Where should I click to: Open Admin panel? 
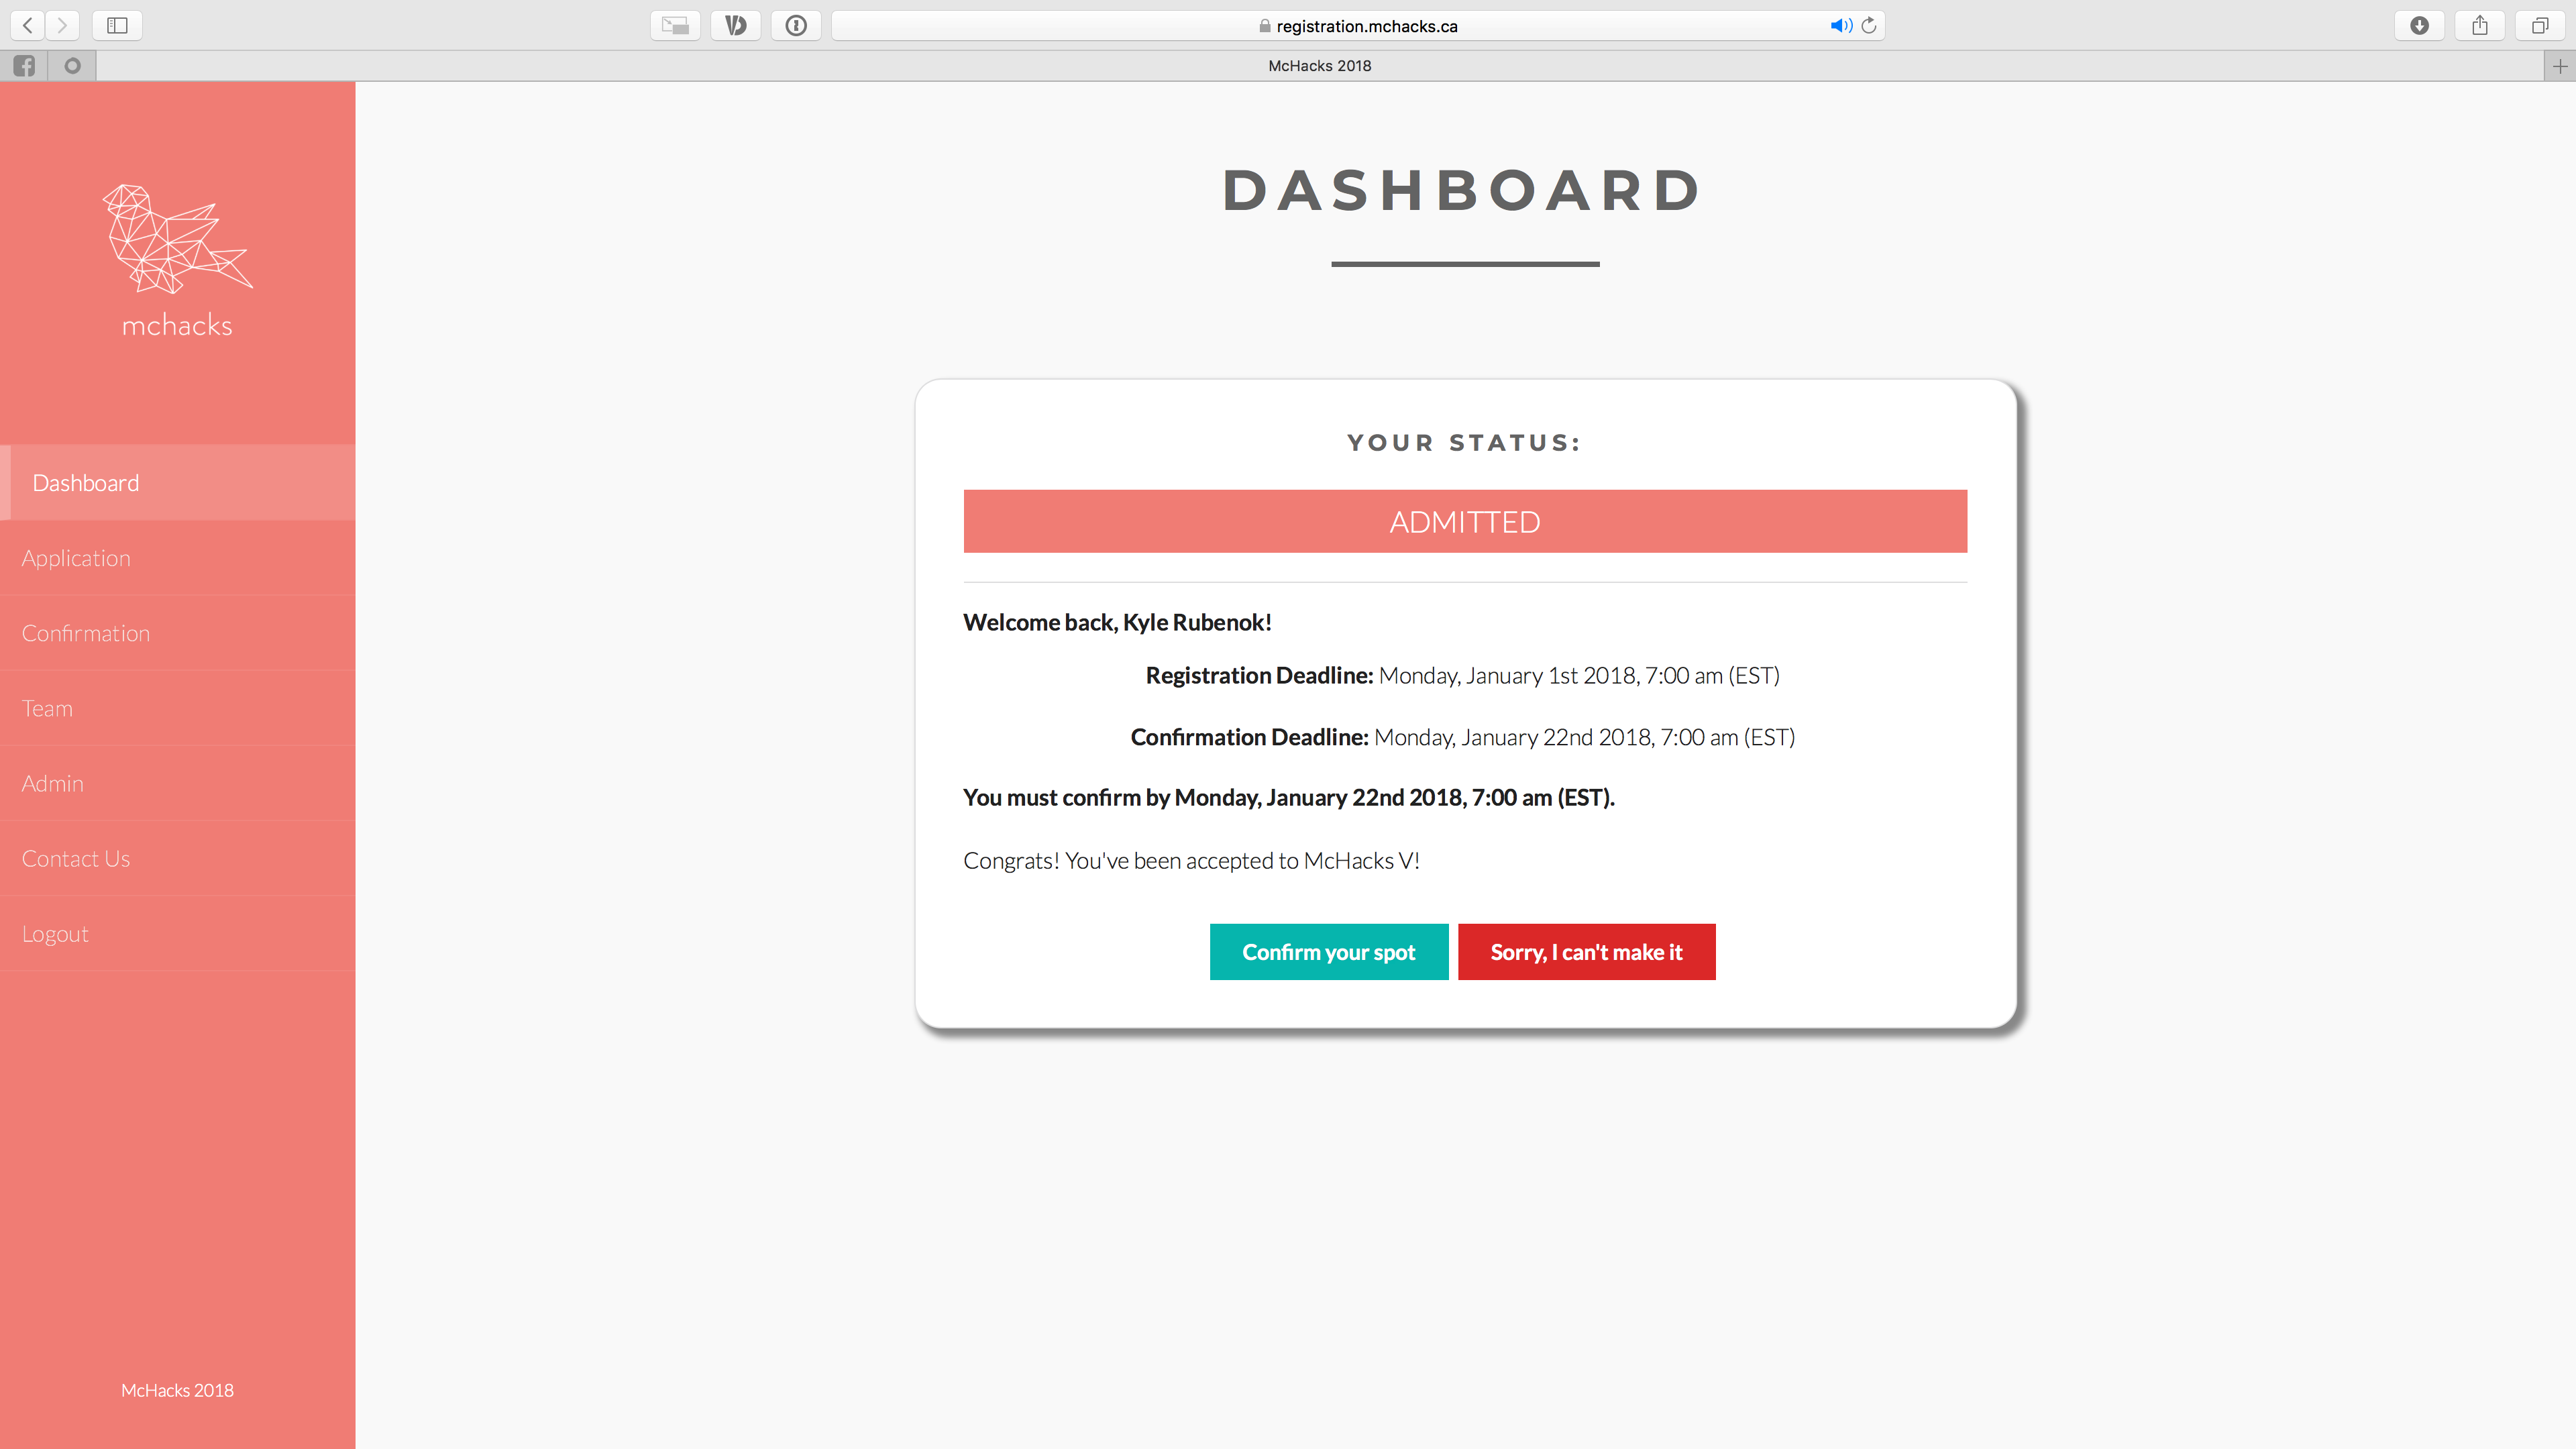pos(51,782)
